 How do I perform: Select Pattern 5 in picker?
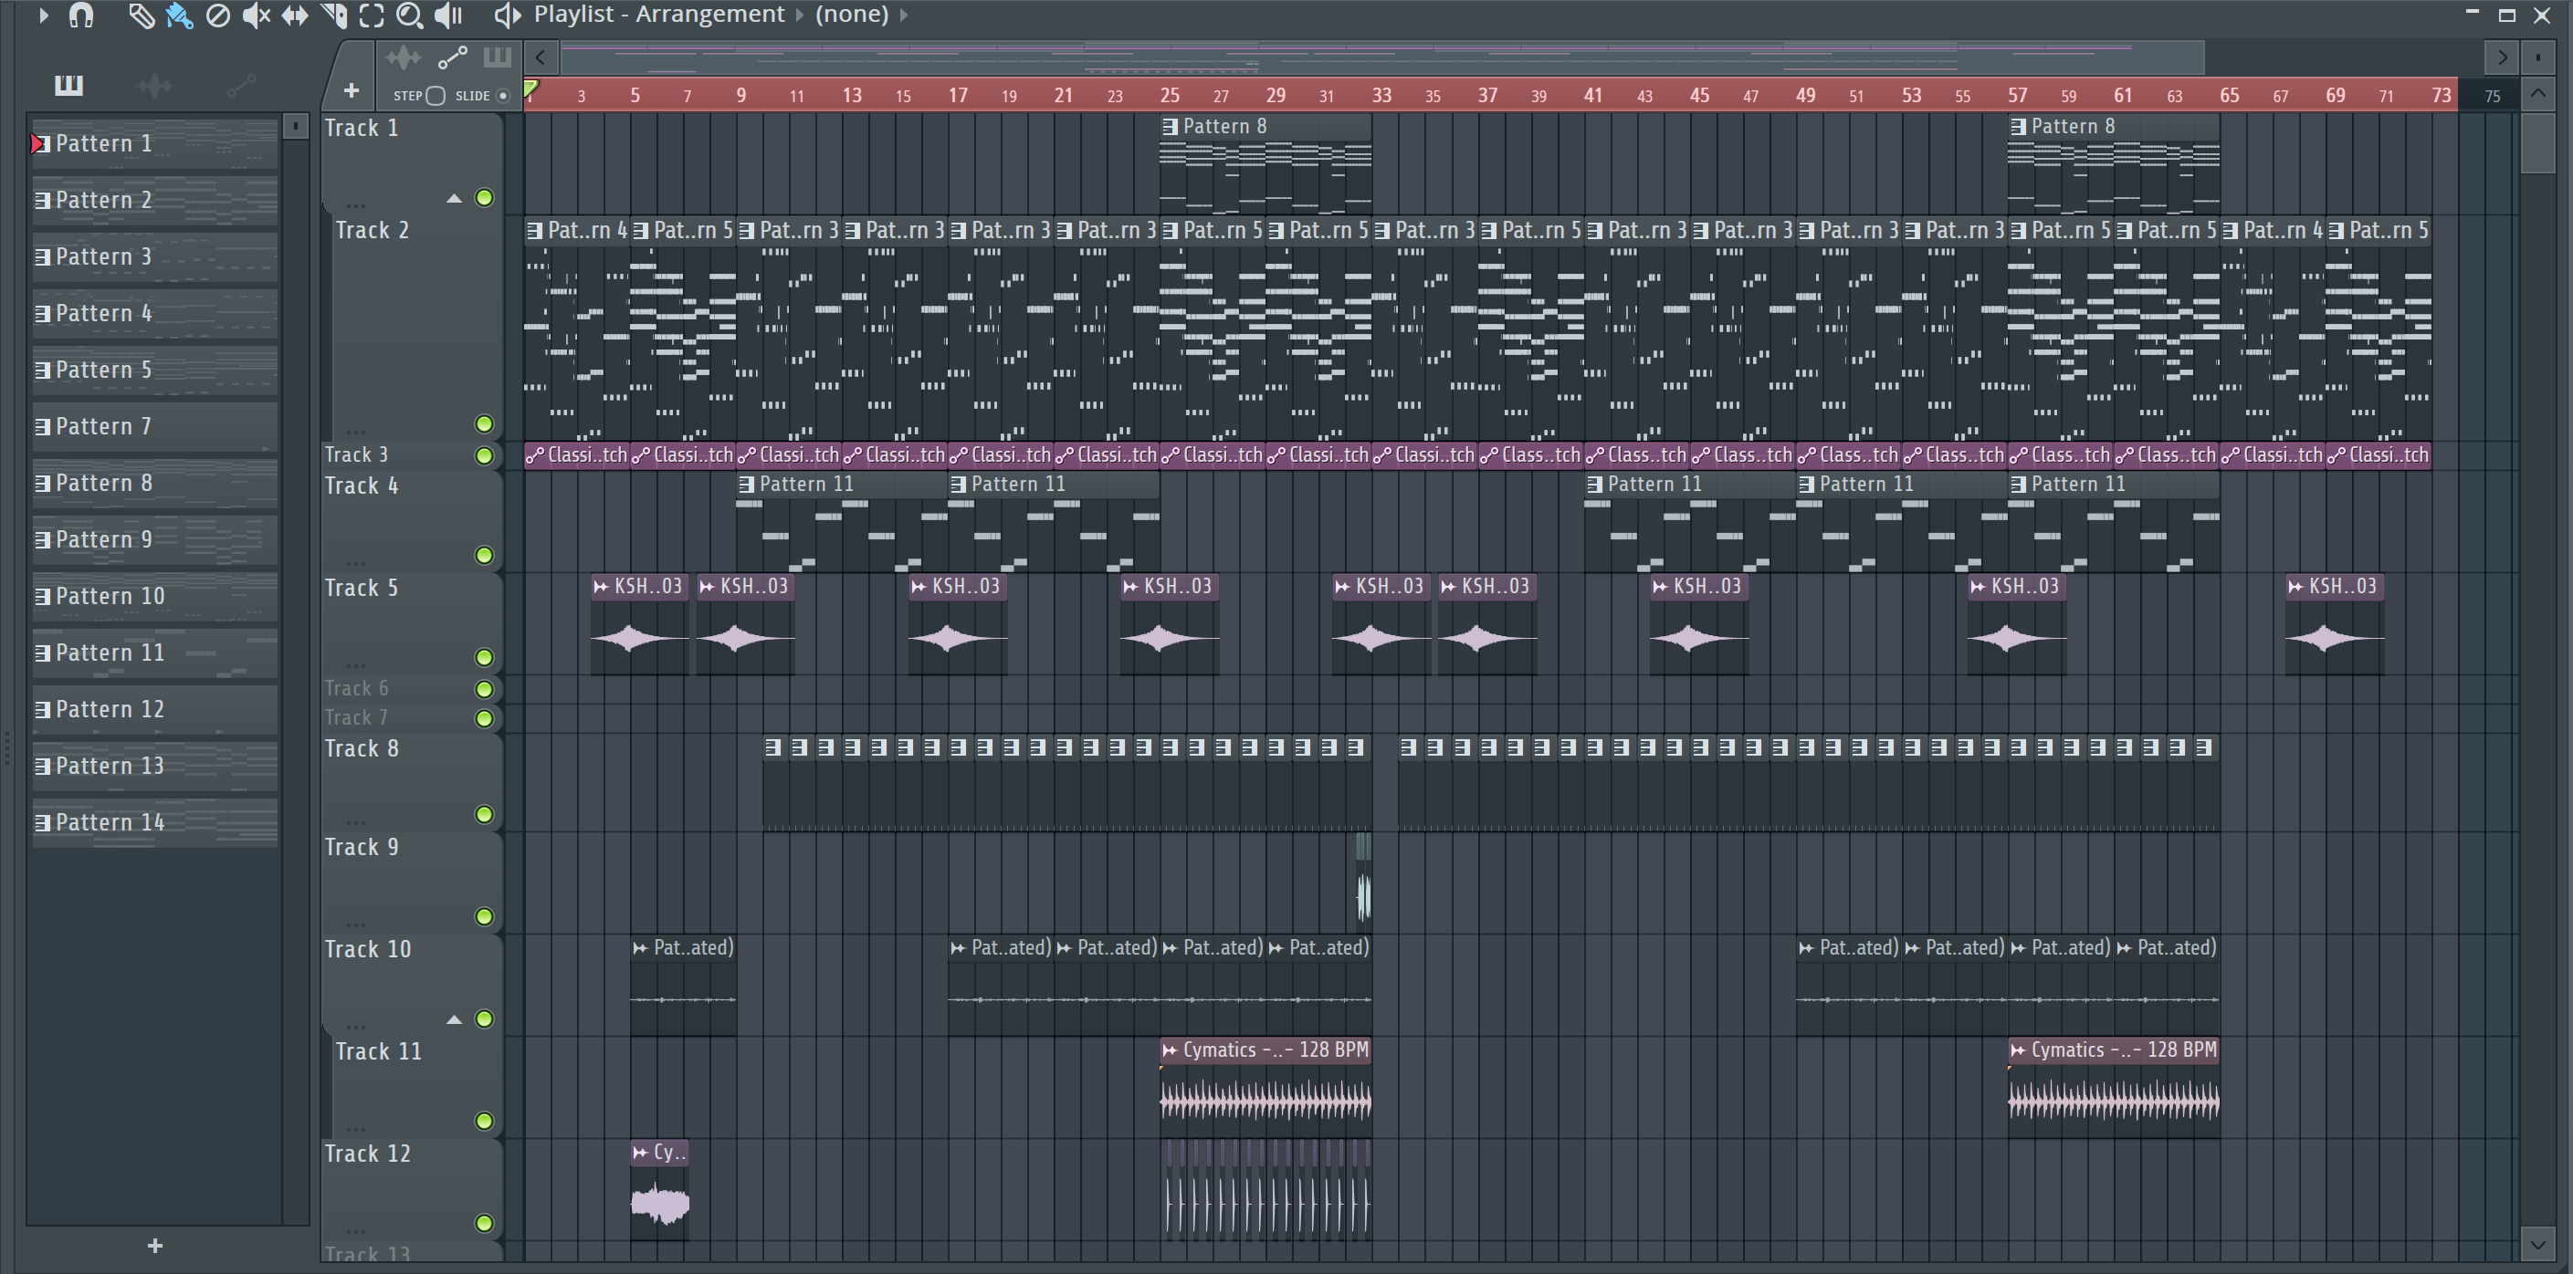pyautogui.click(x=155, y=371)
